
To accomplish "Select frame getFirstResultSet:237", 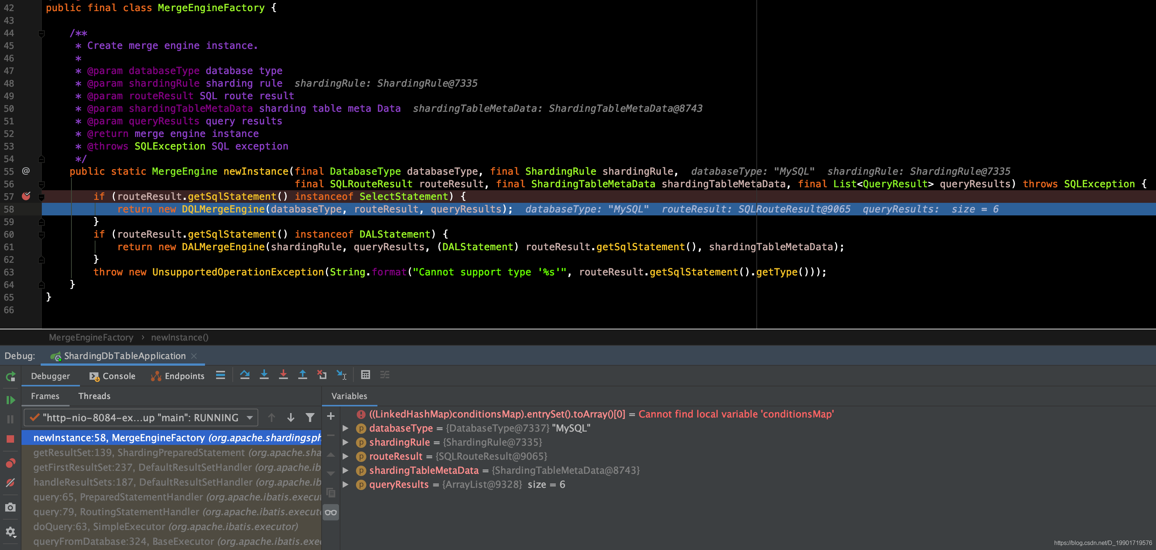I will pyautogui.click(x=171, y=467).
